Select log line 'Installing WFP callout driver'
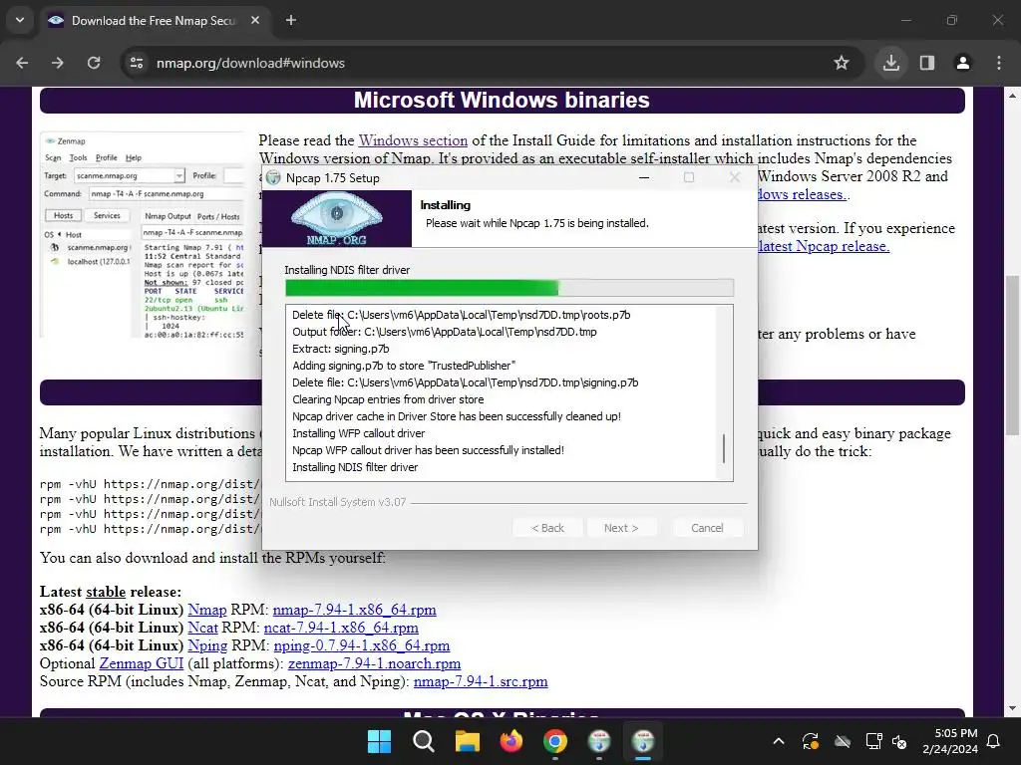 358,433
